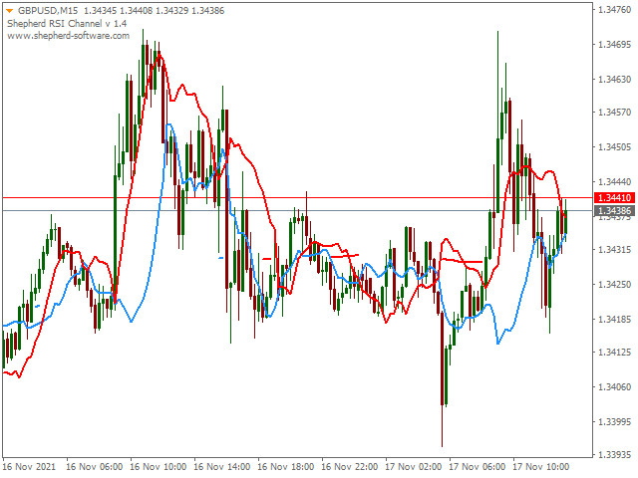Click the 1.34630 price scale value
638x478 pixels.
click(614, 79)
